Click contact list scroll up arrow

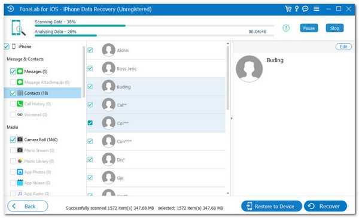pyautogui.click(x=227, y=43)
